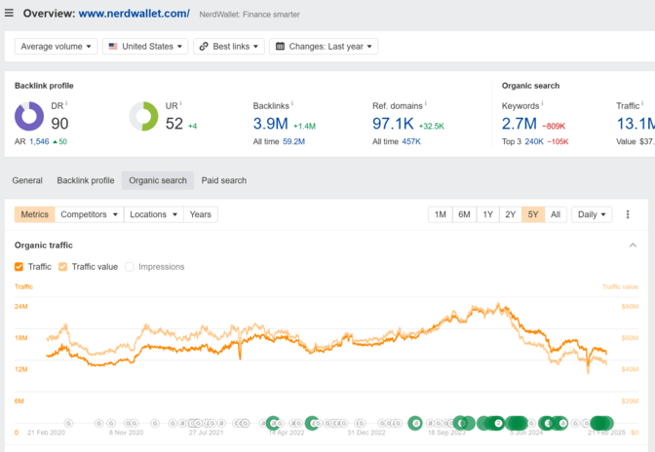The image size is (655, 452).
Task: Click the UR info icon
Action: 181,103
